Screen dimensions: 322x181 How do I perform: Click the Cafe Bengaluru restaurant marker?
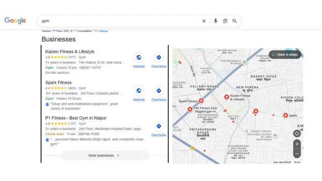(x=244, y=62)
